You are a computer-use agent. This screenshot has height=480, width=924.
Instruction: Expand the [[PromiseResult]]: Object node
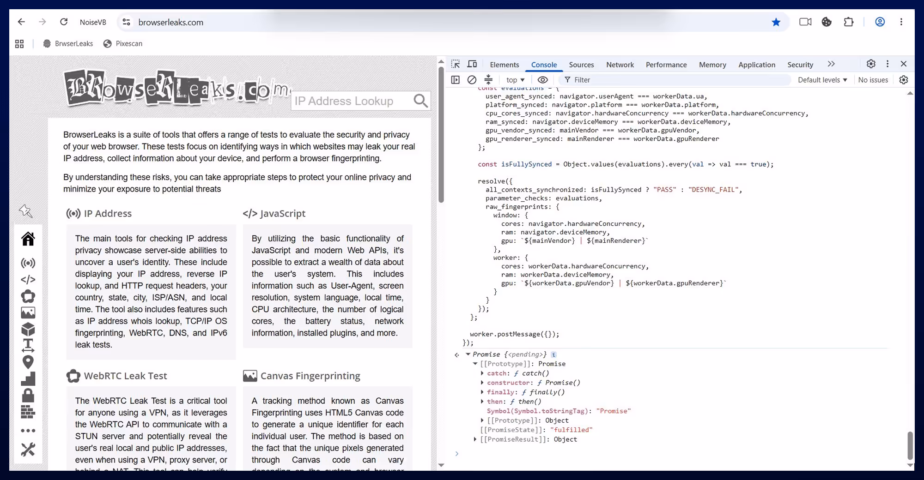[475, 439]
